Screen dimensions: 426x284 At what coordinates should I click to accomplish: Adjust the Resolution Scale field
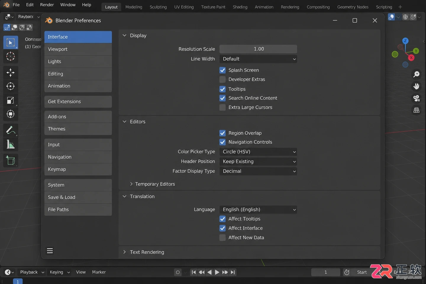click(x=258, y=49)
